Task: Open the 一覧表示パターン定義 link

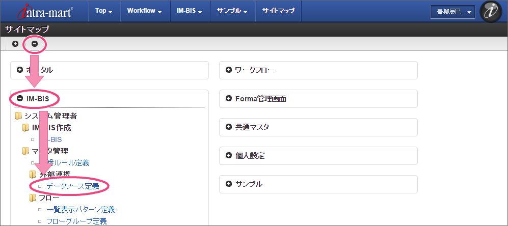Action: click(x=81, y=209)
